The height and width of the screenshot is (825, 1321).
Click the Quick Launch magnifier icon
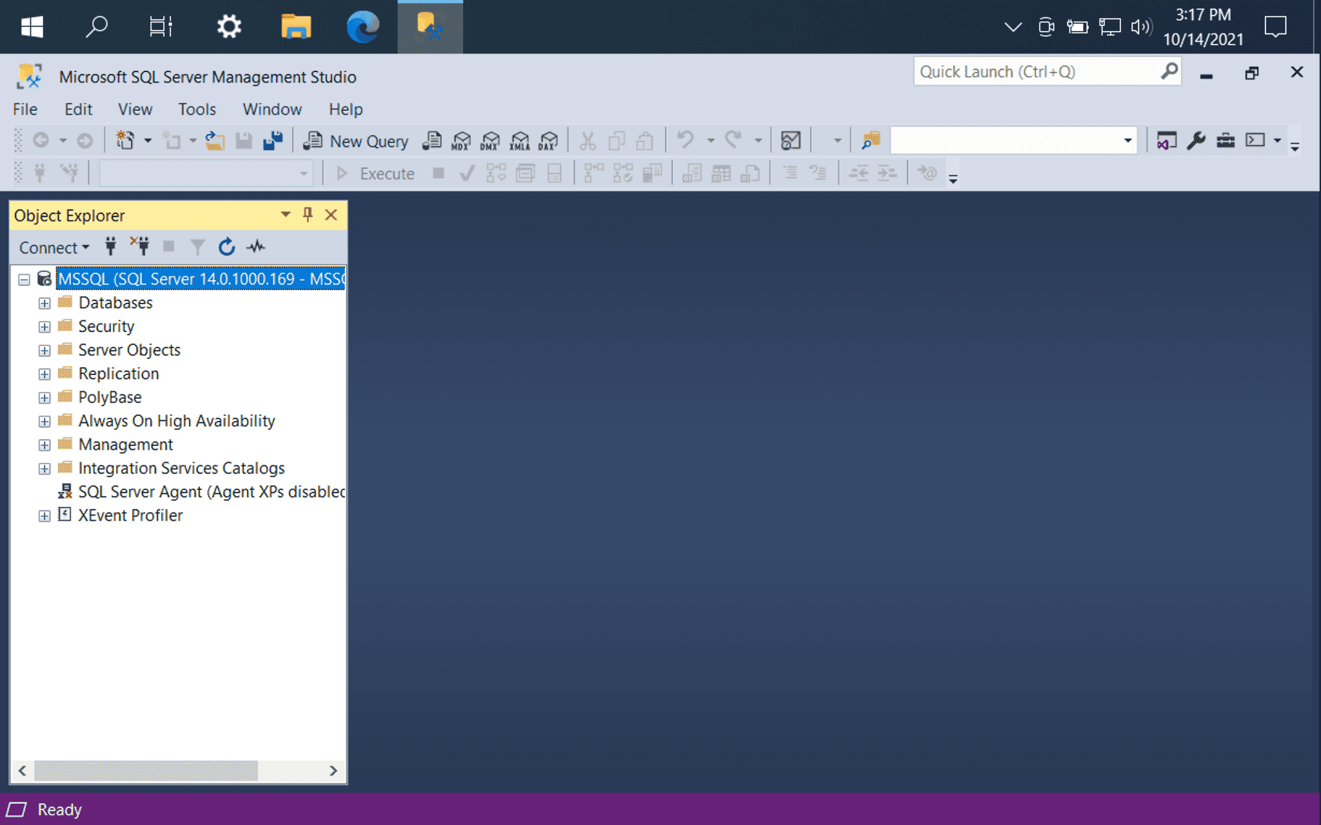click(x=1169, y=71)
